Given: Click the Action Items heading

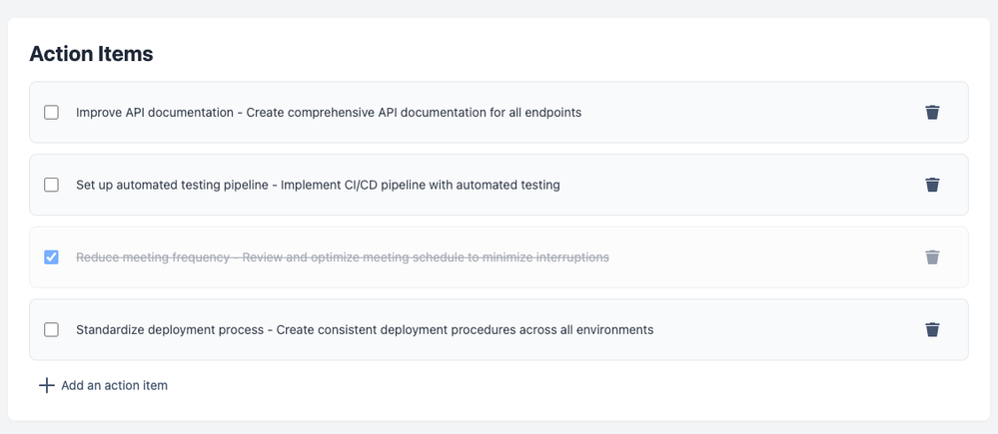Looking at the screenshot, I should pos(91,54).
